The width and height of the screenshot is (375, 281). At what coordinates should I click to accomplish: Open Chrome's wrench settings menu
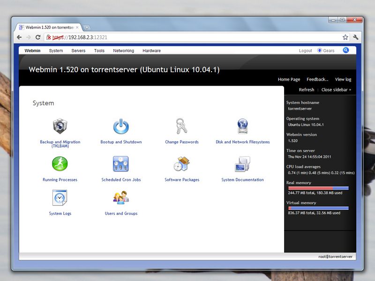tap(355, 36)
